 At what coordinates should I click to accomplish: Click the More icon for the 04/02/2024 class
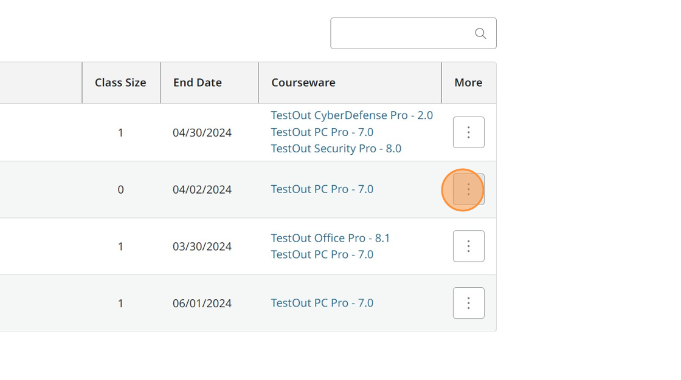click(468, 189)
